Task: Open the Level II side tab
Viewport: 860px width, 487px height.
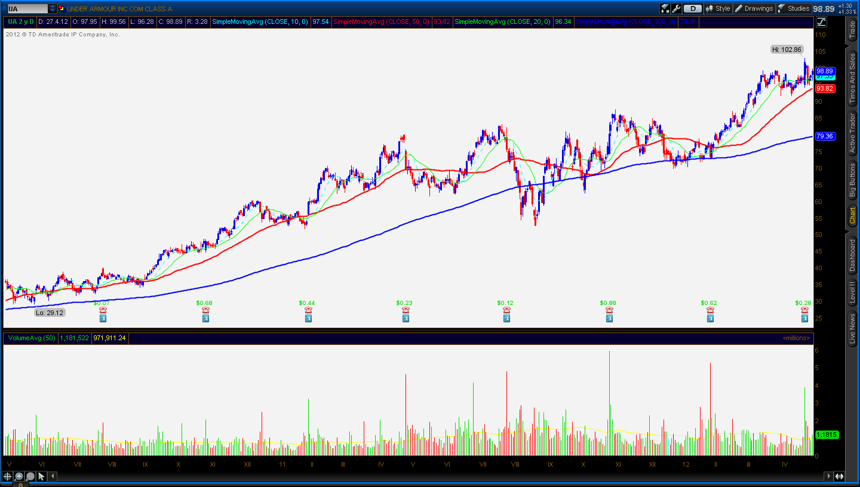Action: (853, 292)
